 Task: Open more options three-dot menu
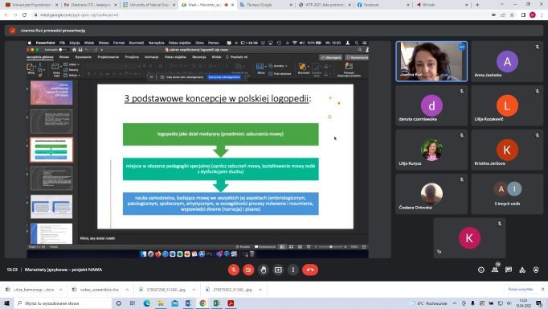[292, 270]
